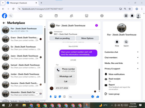Open the Reels video icon

[x=56, y=16]
